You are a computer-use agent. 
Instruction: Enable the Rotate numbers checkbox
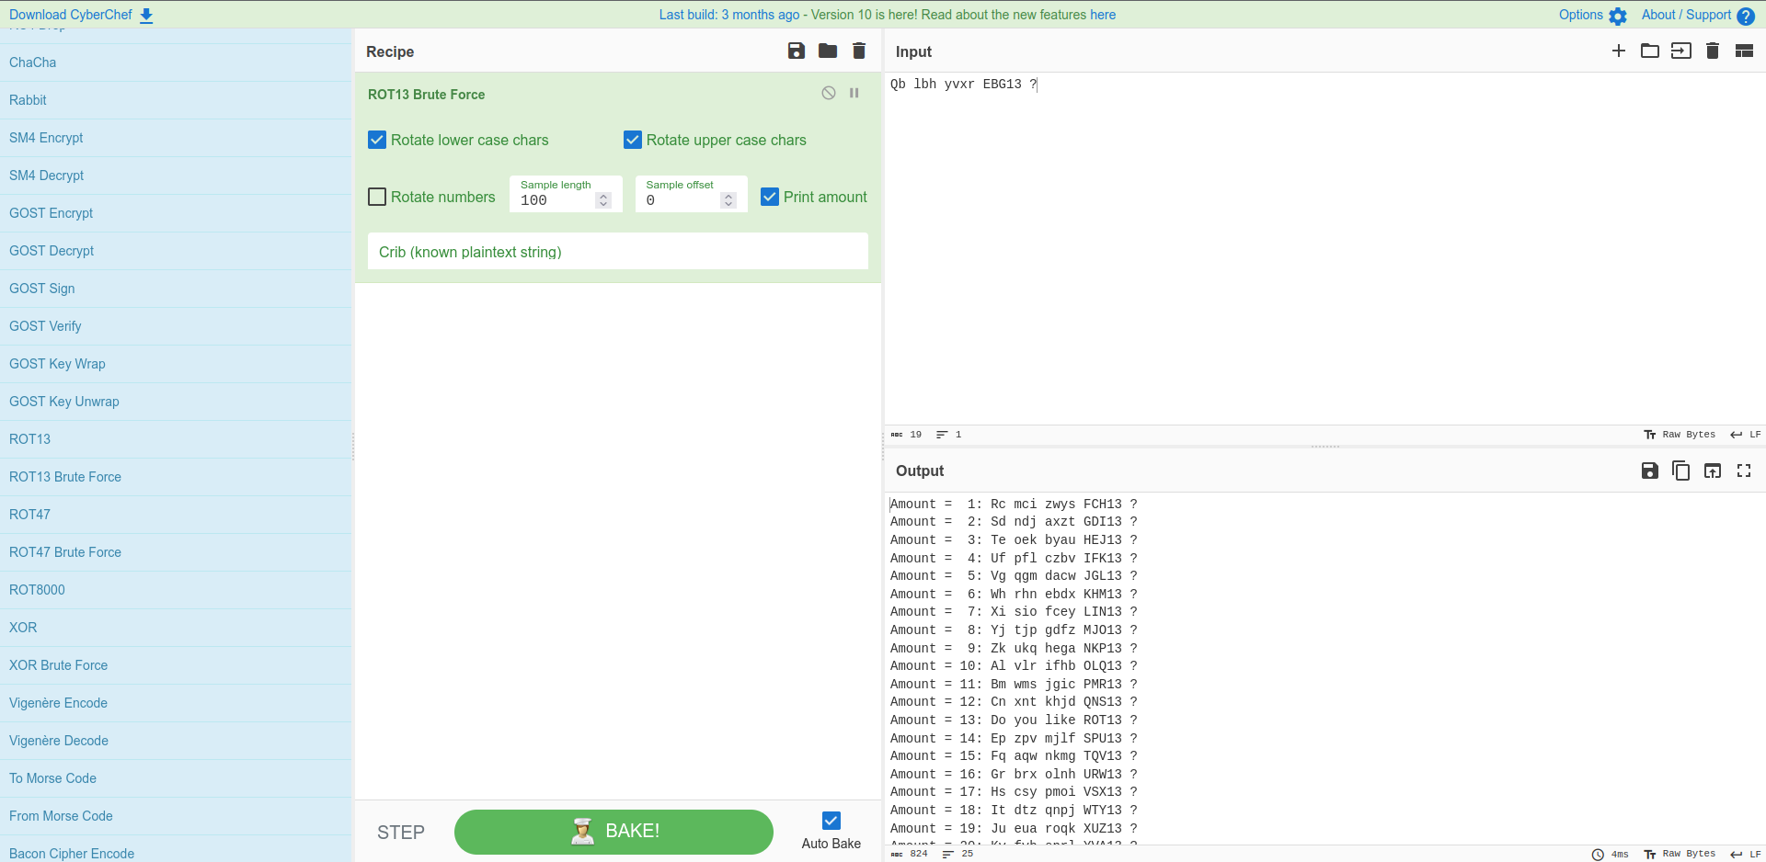(377, 197)
